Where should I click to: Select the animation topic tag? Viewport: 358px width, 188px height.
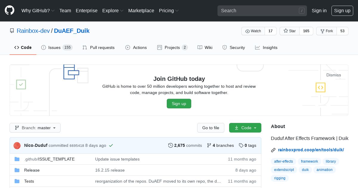coord(325,170)
